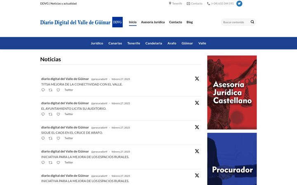Open Twitter link under AYUNTAMIENTO LICITA post
The width and height of the screenshot is (297, 185).
point(69,114)
